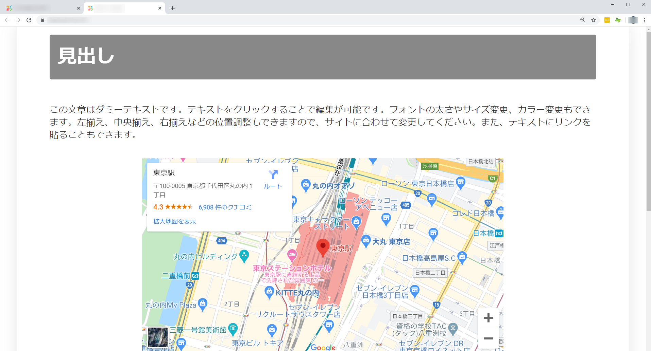Click the dummy paragraph text block

320,122
